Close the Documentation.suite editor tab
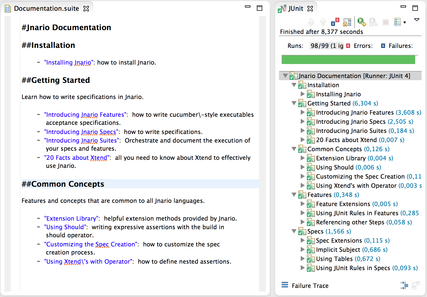The width and height of the screenshot is (427, 297). click(x=86, y=9)
